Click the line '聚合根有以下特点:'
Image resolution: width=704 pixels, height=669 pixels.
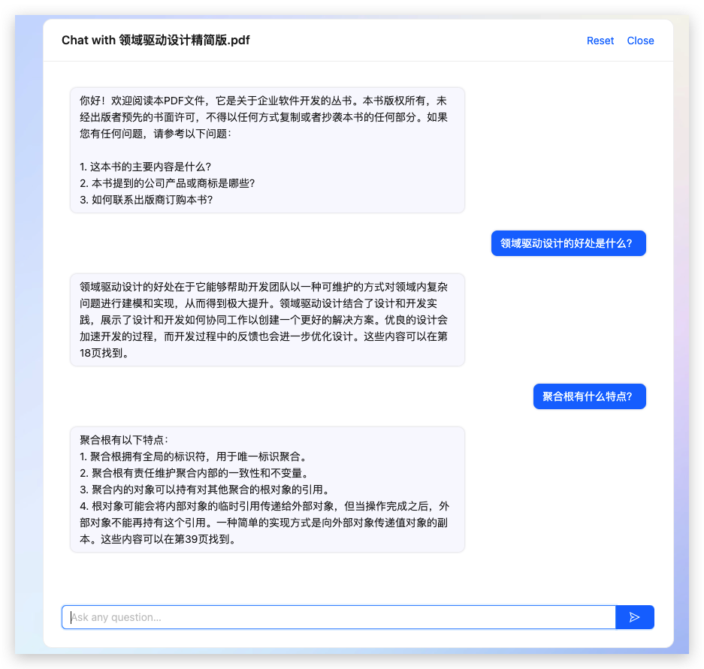[124, 440]
